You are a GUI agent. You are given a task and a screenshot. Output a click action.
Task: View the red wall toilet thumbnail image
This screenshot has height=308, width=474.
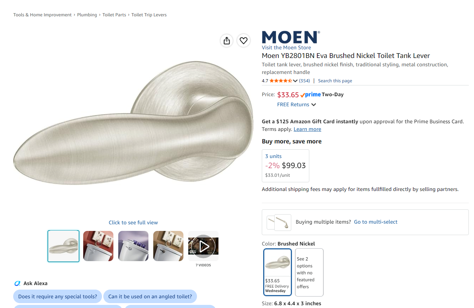[98, 246]
